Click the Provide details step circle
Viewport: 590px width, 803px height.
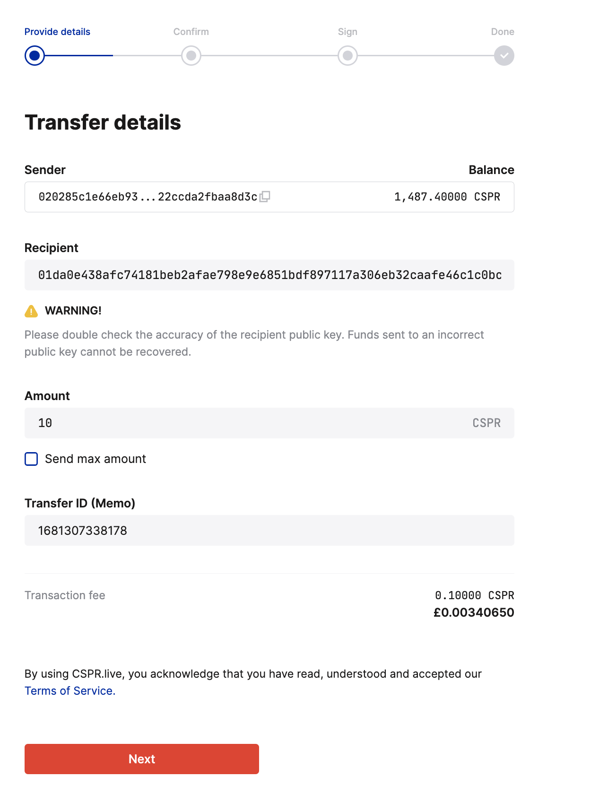(x=35, y=55)
